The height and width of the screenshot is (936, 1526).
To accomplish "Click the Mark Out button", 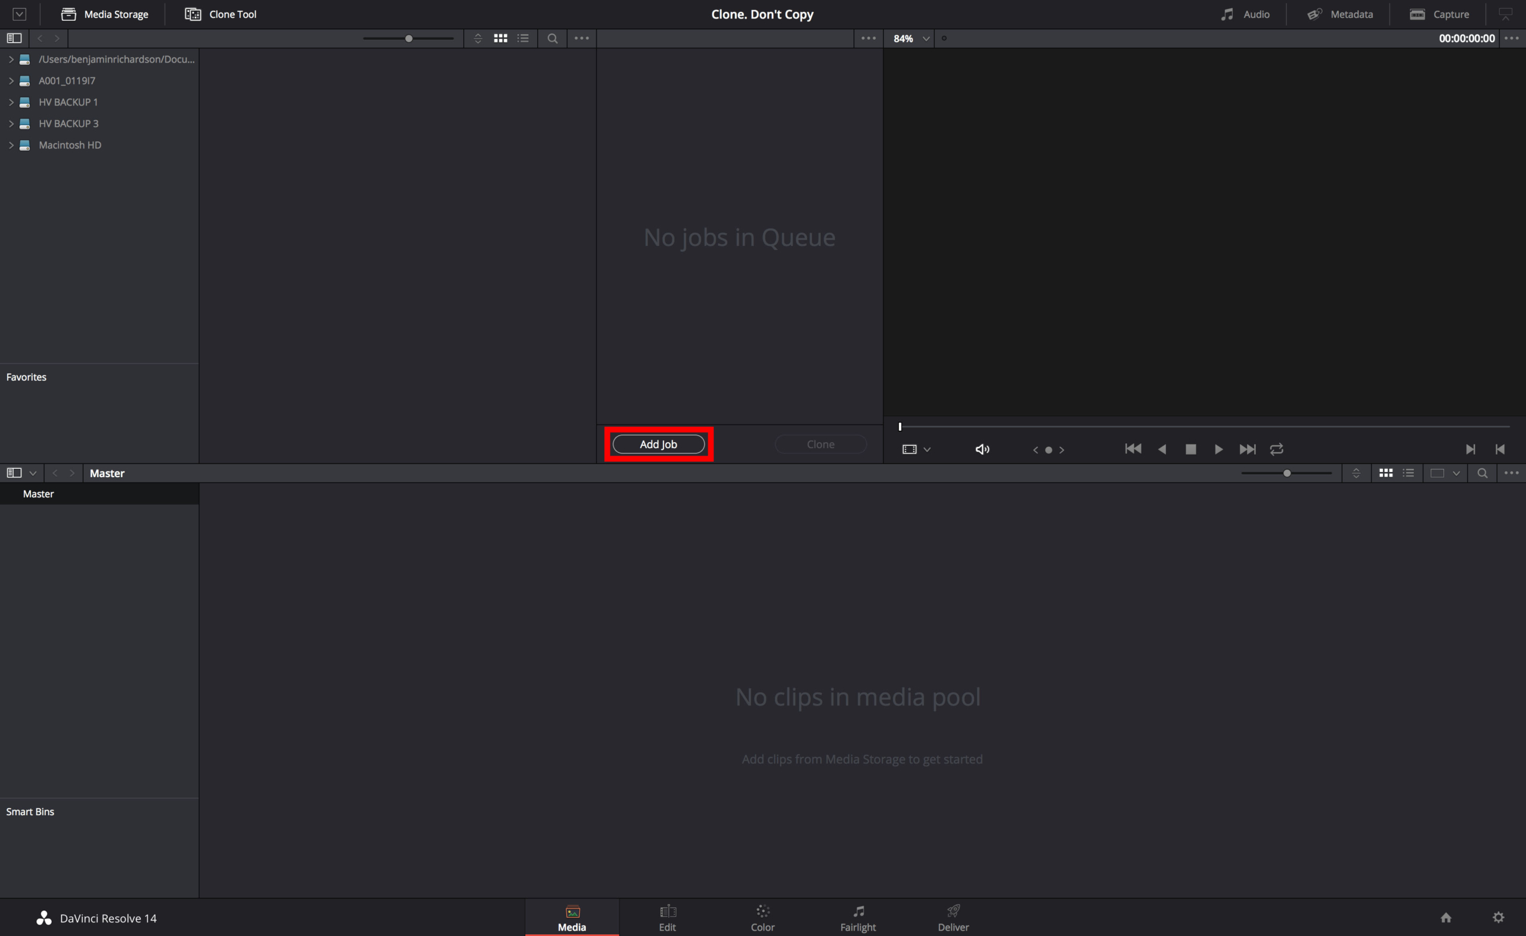I will point(1500,449).
